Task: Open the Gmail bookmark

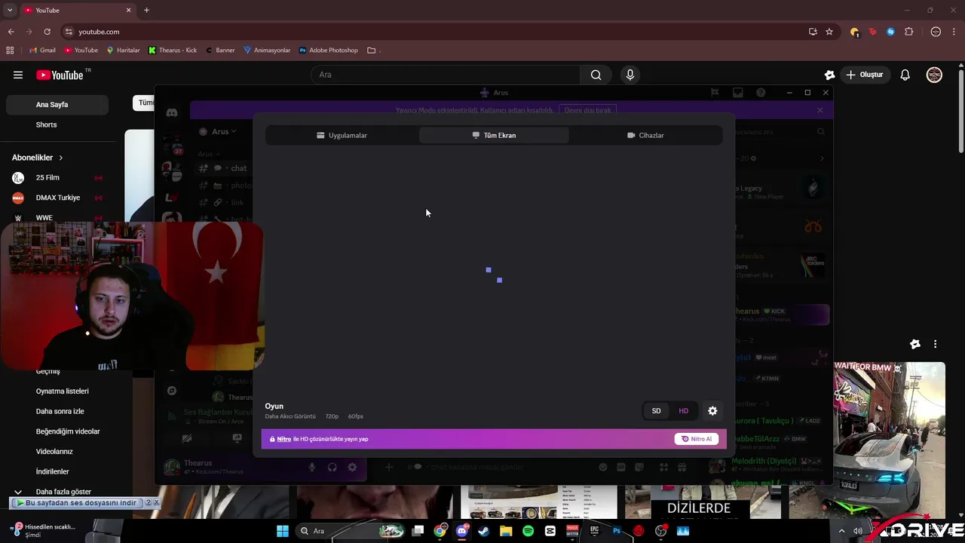Action: tap(42, 51)
